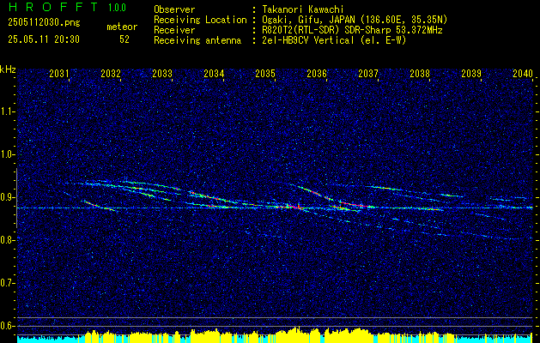Viewport: 540px width, 343px height.
Task: Select the file name 2505112030.png
Action: pos(44,23)
